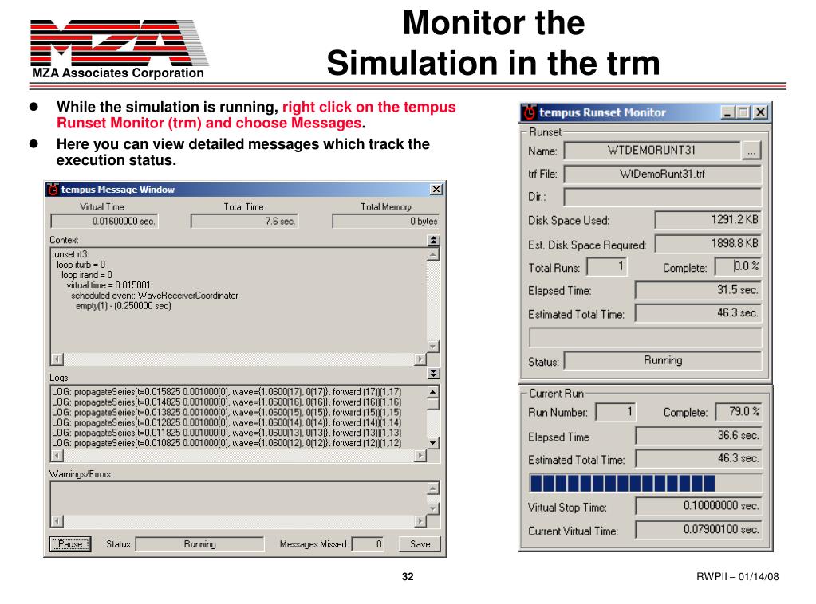Click the Run Number field in Current Run

616,412
